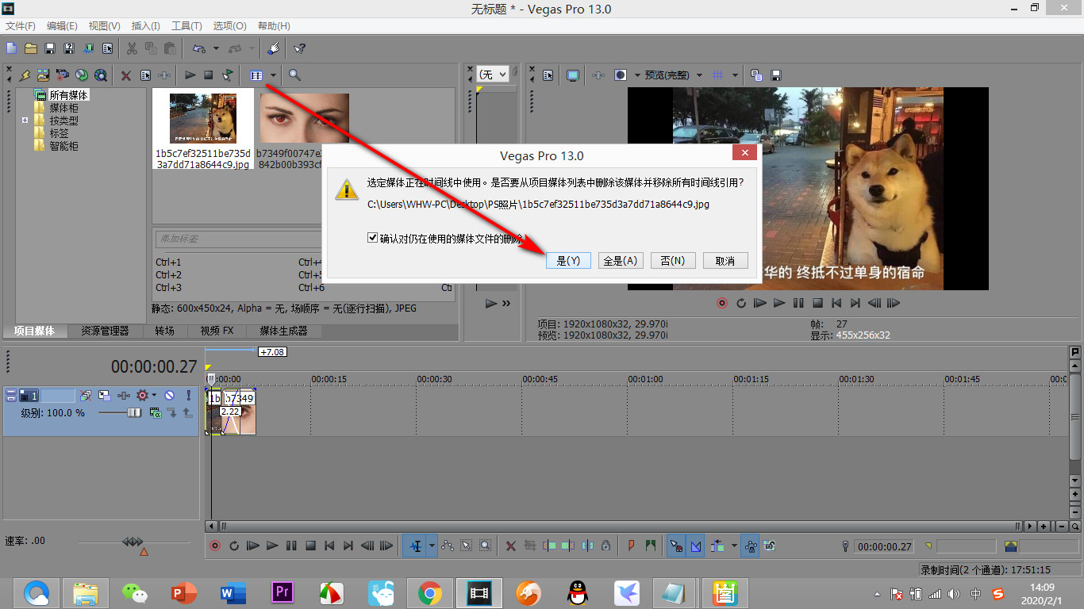
Task: Click lightning bolt remove unused media icon
Action: [25, 75]
